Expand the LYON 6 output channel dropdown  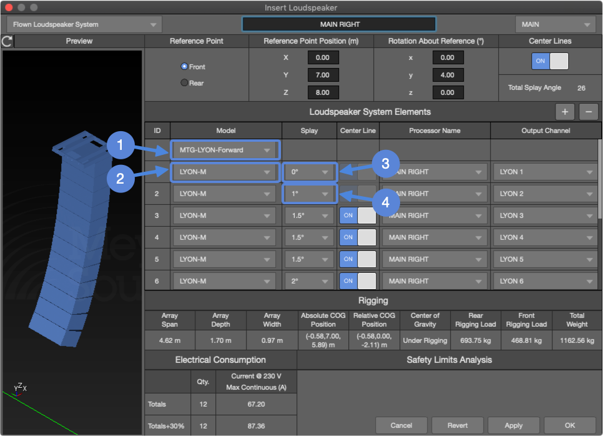click(x=546, y=281)
